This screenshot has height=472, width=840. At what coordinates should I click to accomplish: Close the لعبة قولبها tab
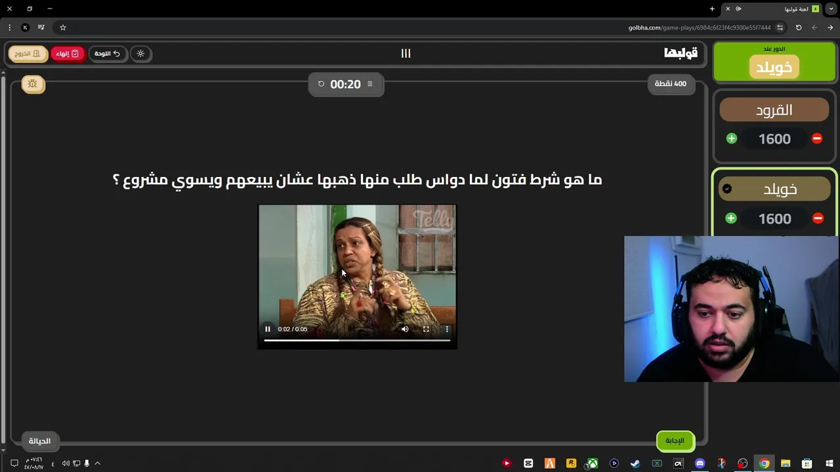728,9
